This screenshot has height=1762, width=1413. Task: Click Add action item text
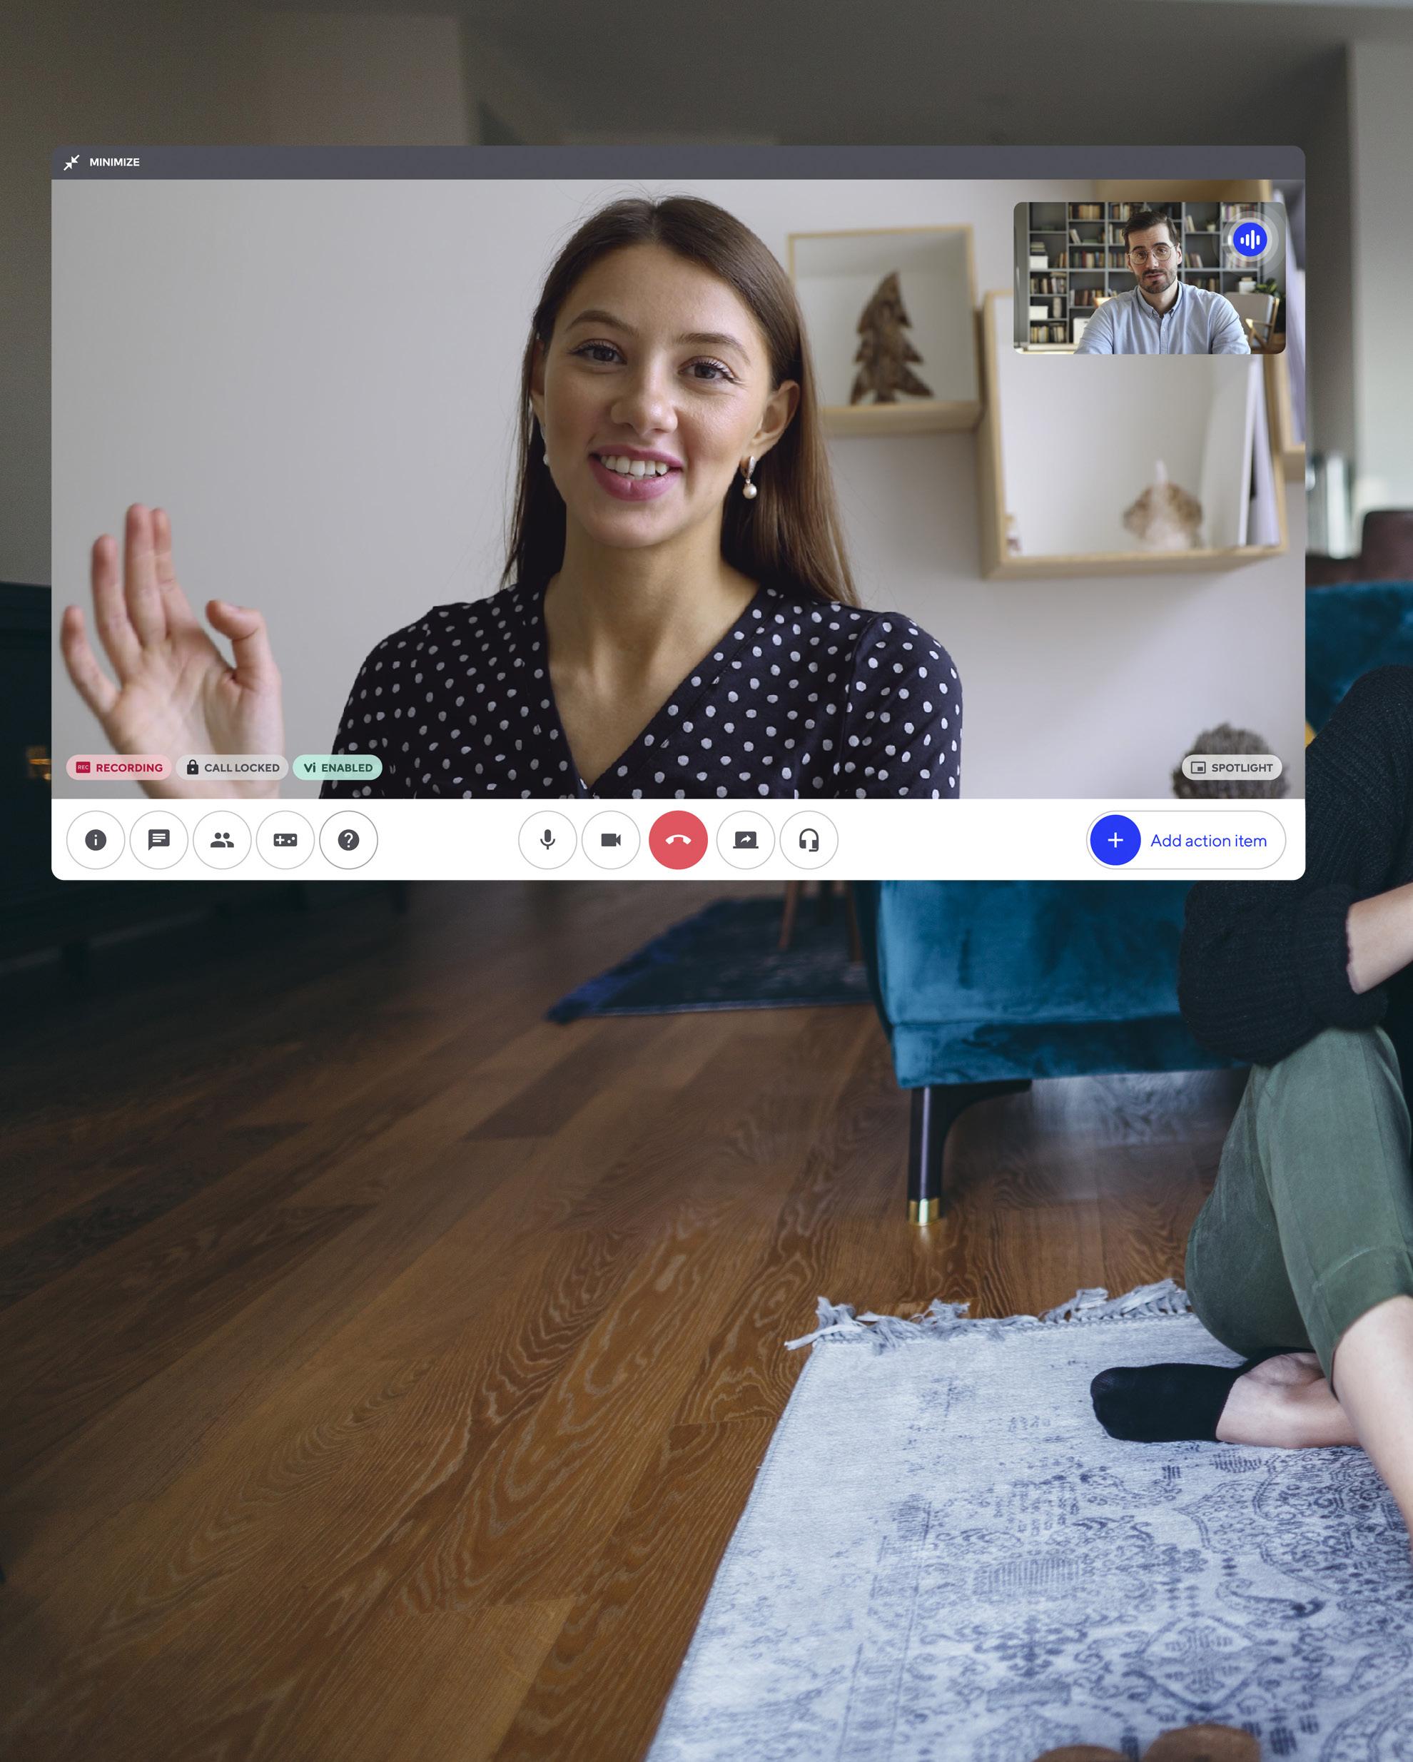click(1209, 841)
